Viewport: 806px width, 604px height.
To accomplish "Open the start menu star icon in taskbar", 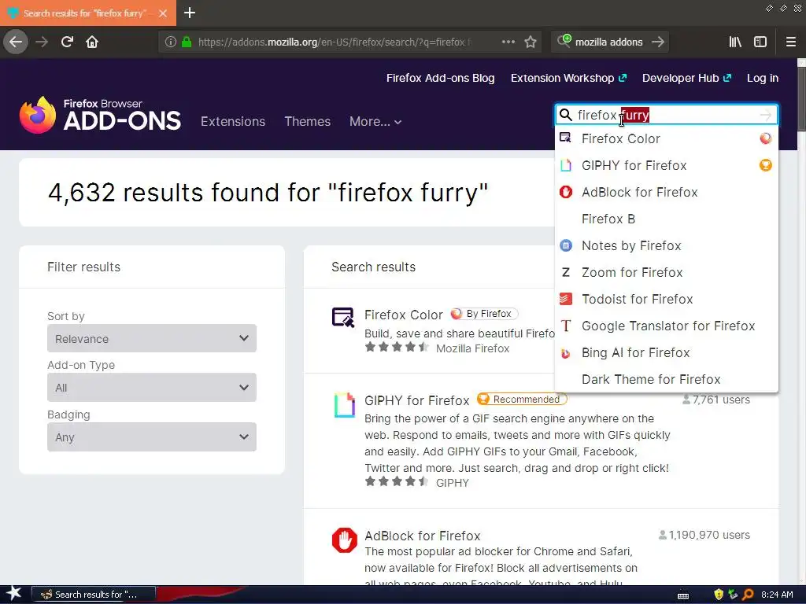I will point(13,594).
